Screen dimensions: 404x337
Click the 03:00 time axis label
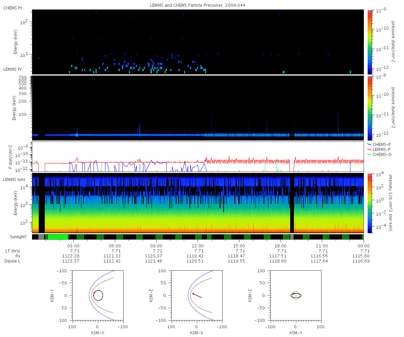pos(74,246)
